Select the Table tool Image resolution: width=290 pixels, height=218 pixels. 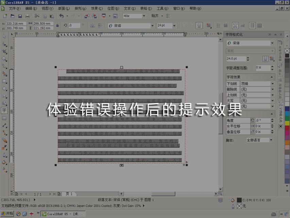(4, 118)
